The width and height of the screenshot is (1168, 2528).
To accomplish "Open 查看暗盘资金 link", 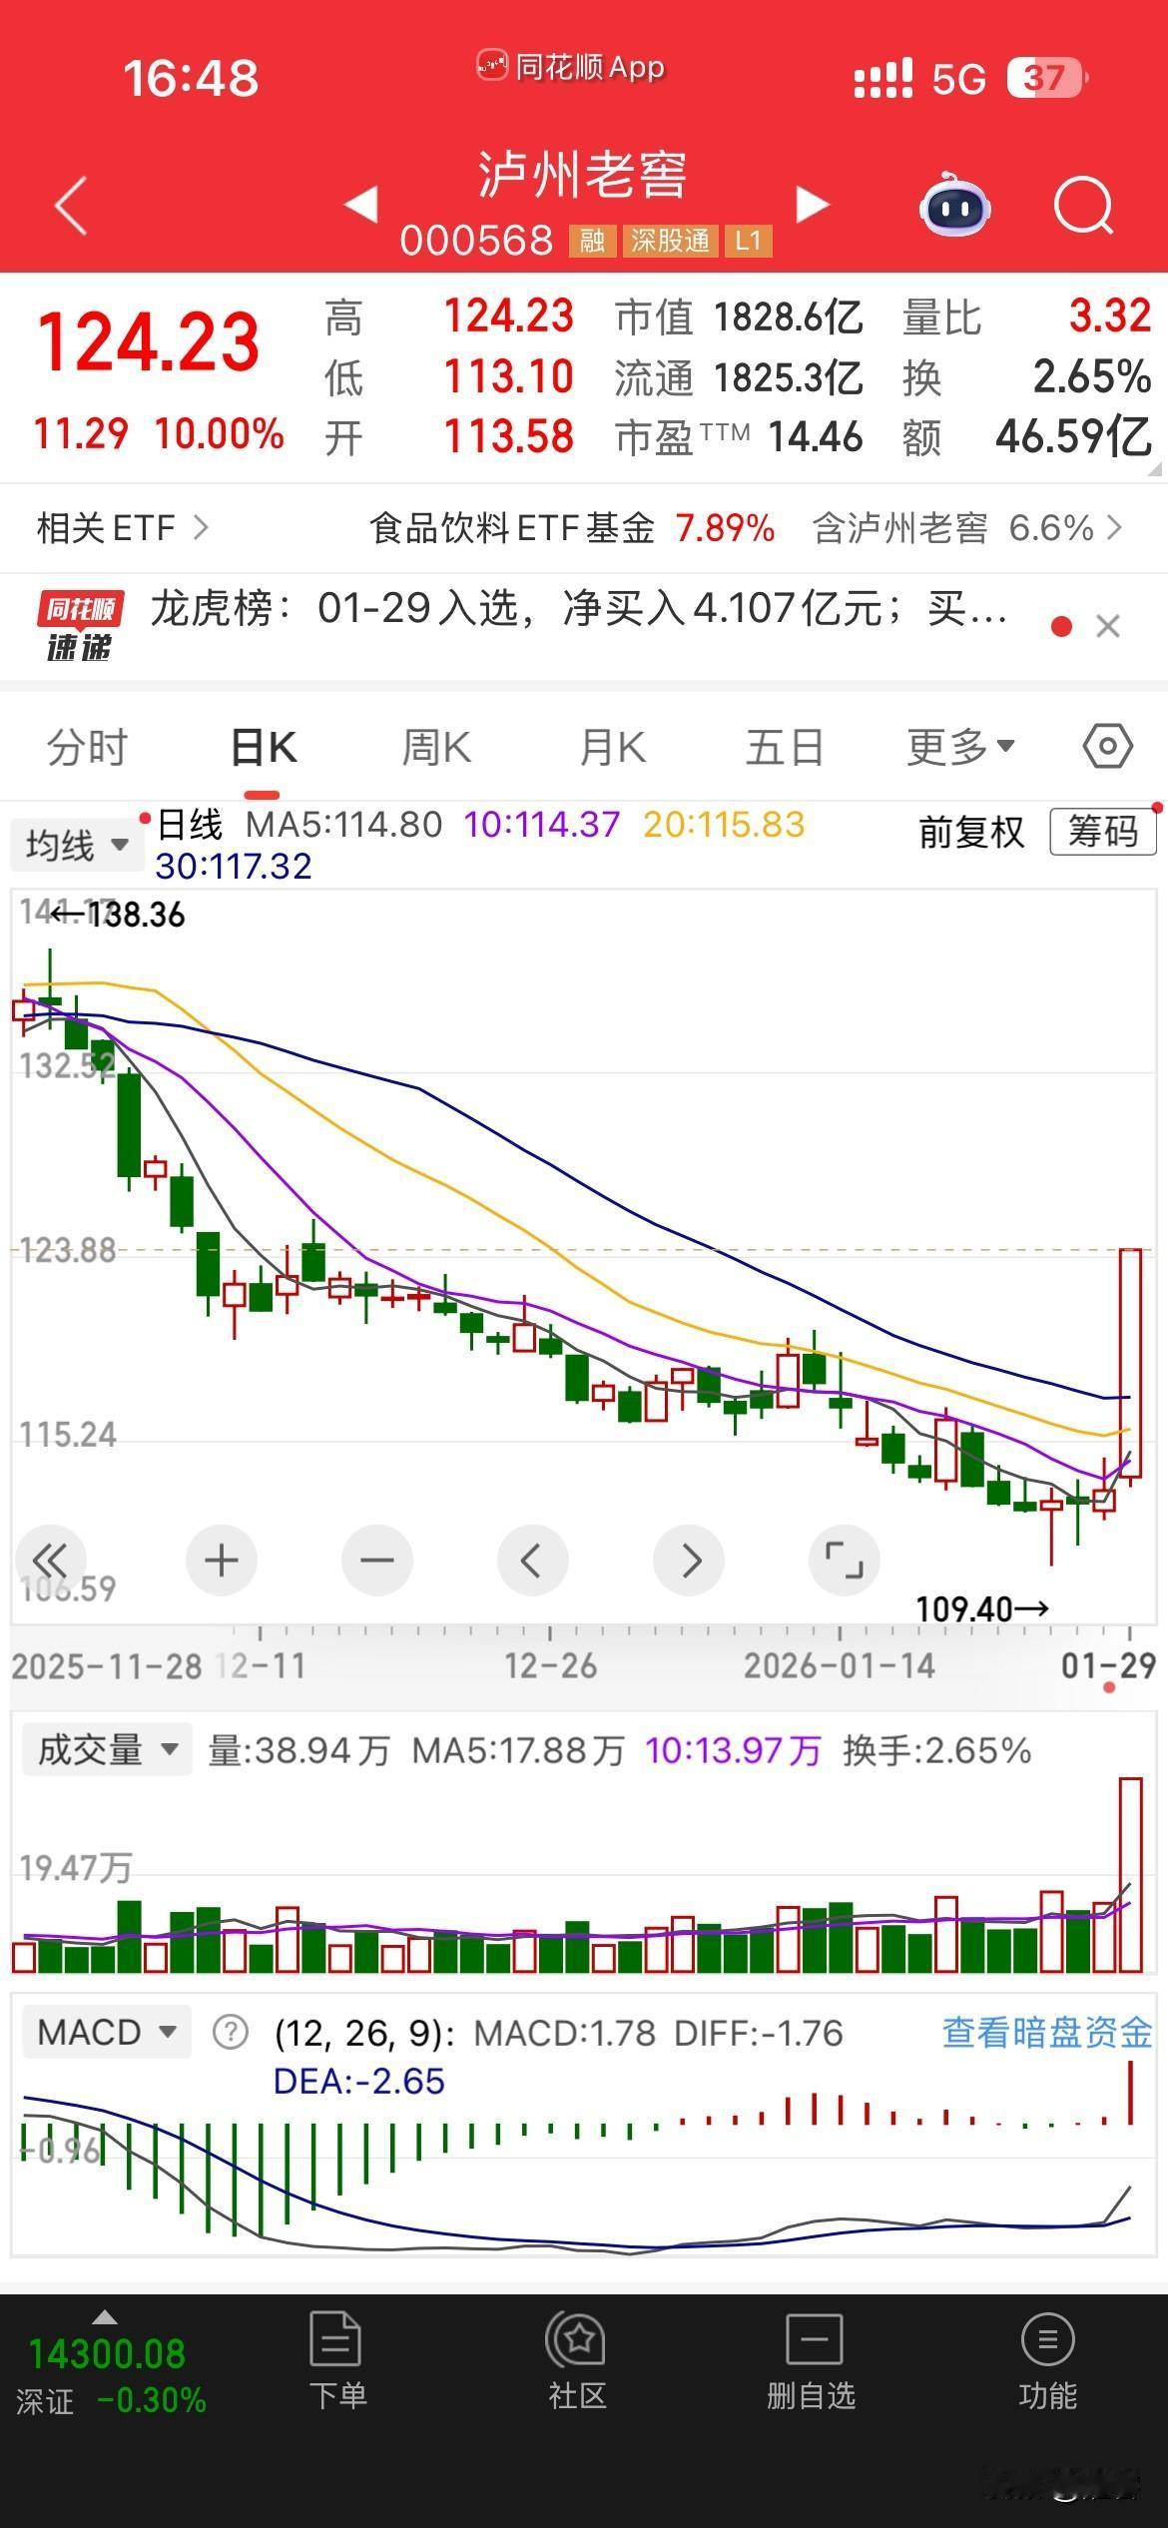I will [1047, 2032].
